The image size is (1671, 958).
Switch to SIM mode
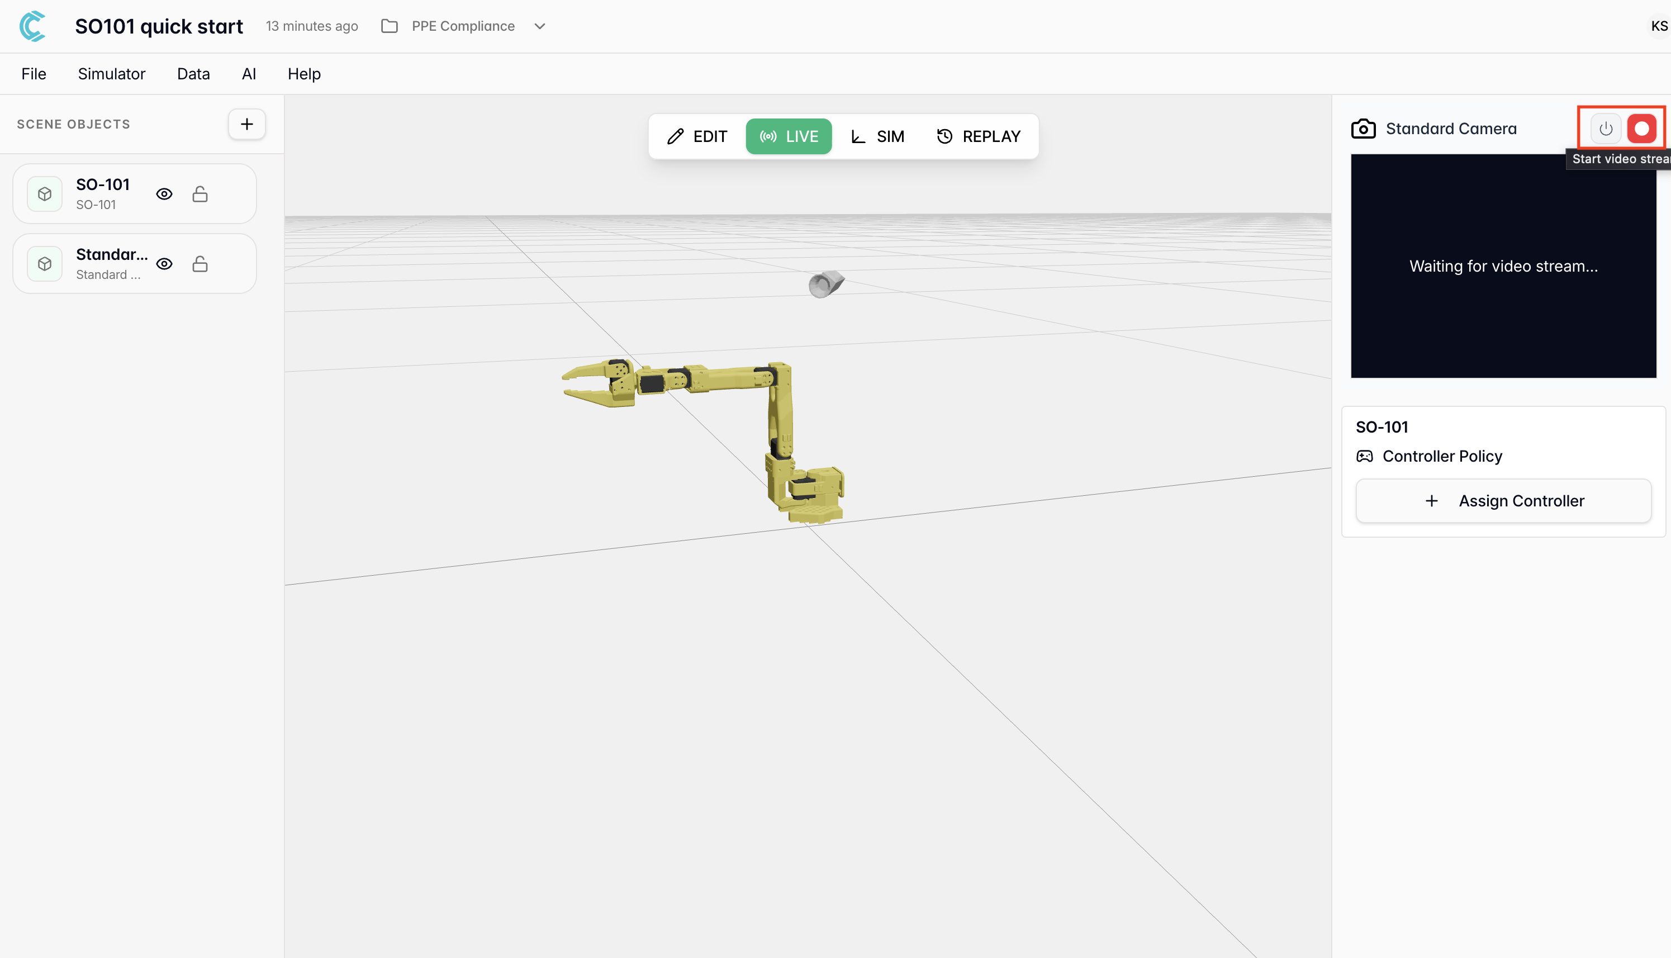point(877,136)
